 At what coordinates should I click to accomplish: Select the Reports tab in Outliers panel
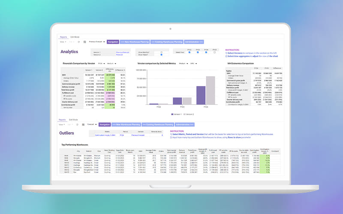pyautogui.click(x=62, y=120)
